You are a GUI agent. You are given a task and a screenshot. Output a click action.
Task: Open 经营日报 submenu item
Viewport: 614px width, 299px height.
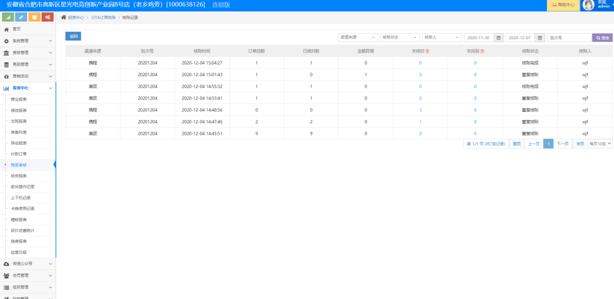click(x=19, y=252)
